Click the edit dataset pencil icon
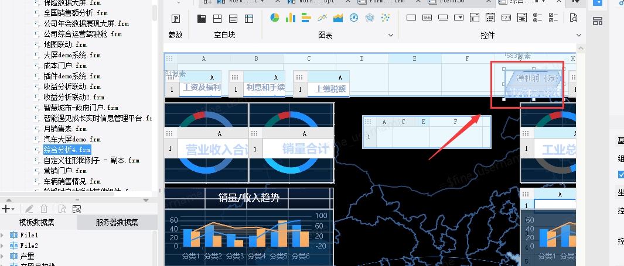The image size is (624, 266). [x=29, y=209]
